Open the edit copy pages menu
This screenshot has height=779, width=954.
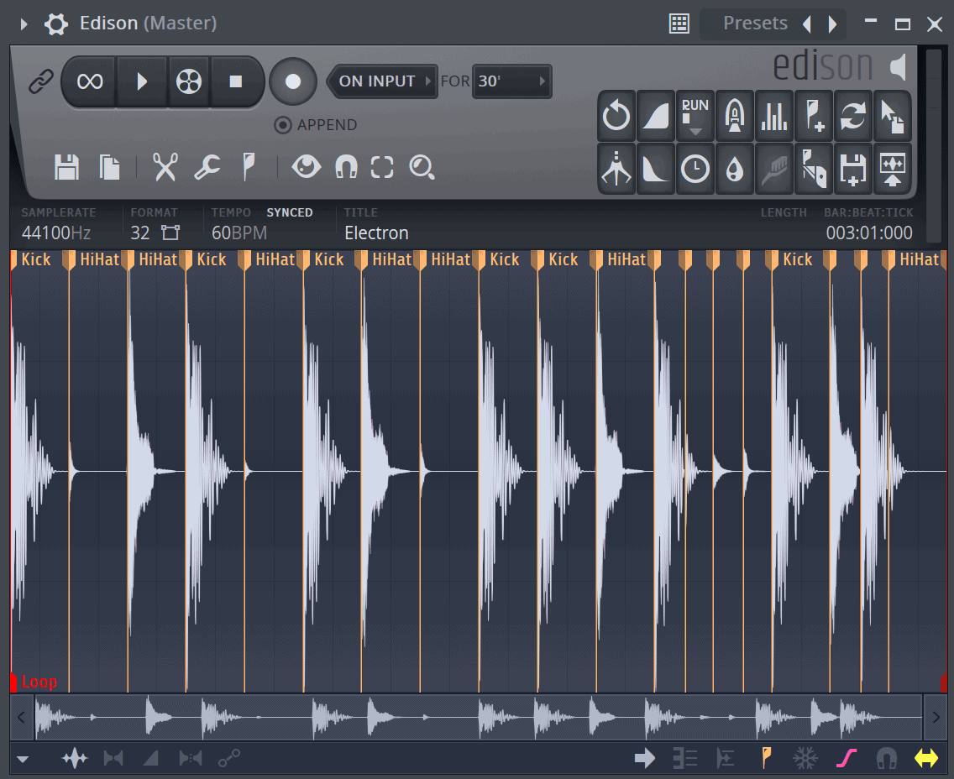pyautogui.click(x=109, y=167)
